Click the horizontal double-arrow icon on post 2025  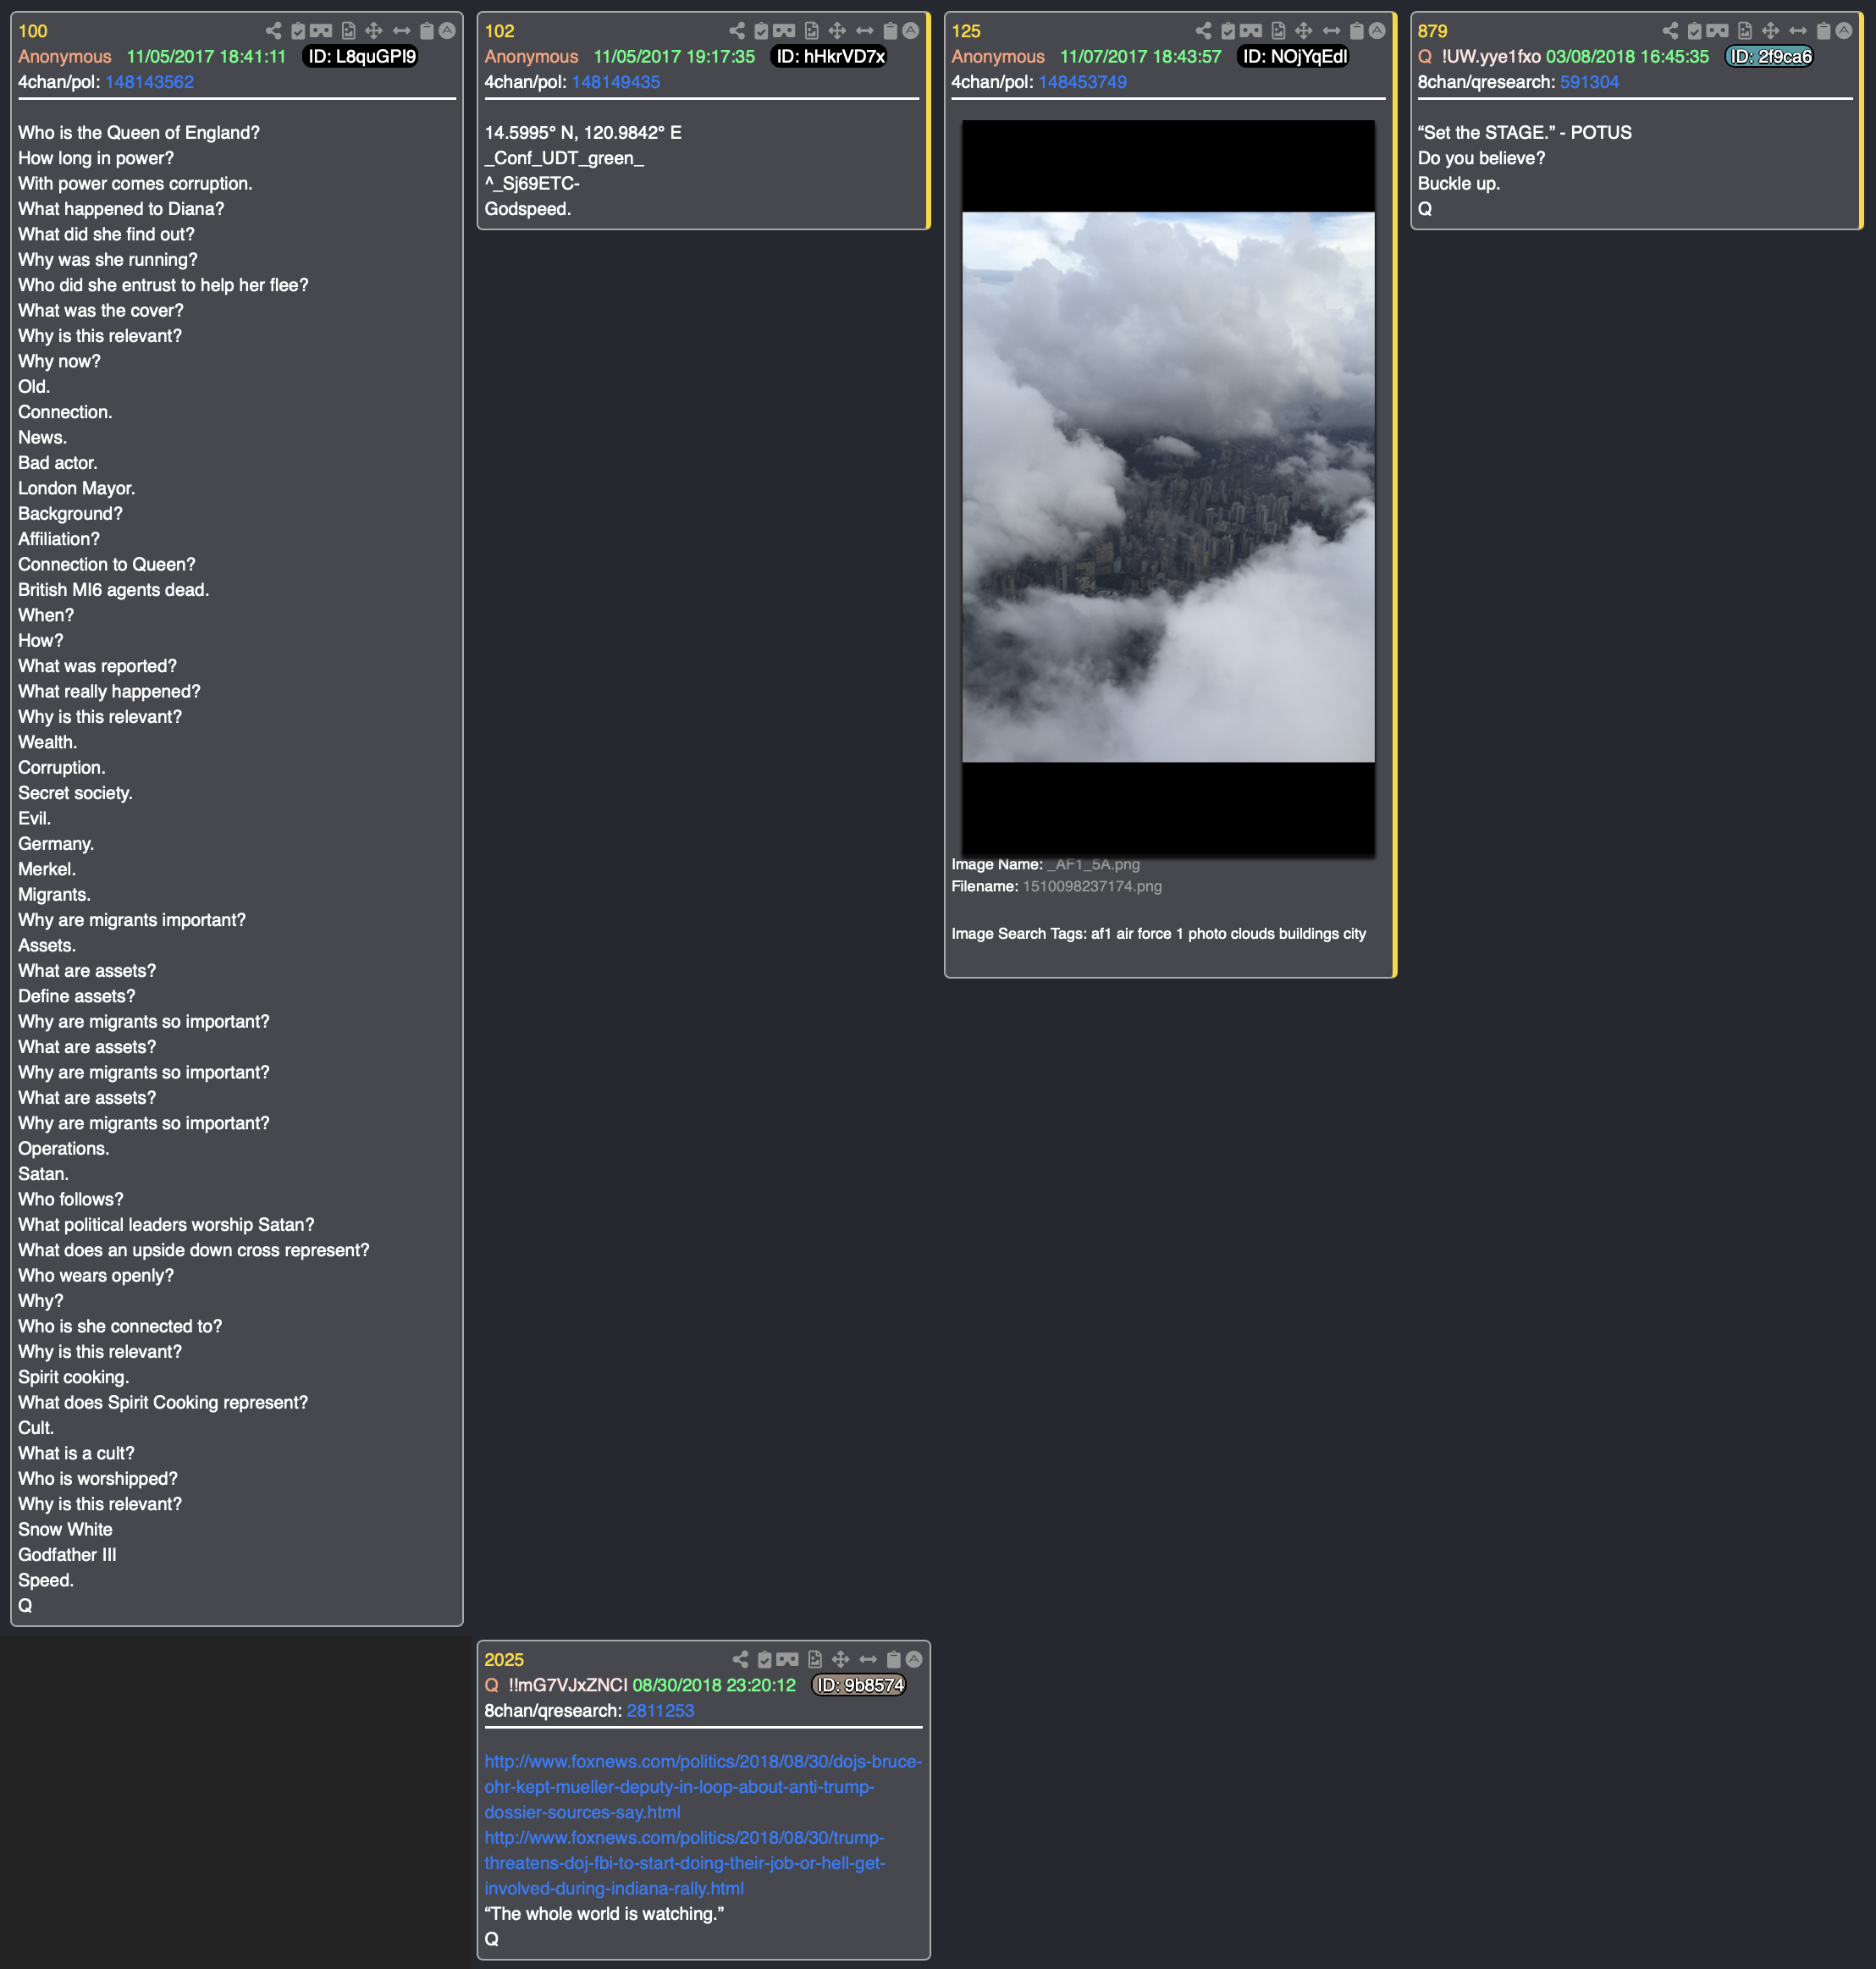coord(868,1659)
